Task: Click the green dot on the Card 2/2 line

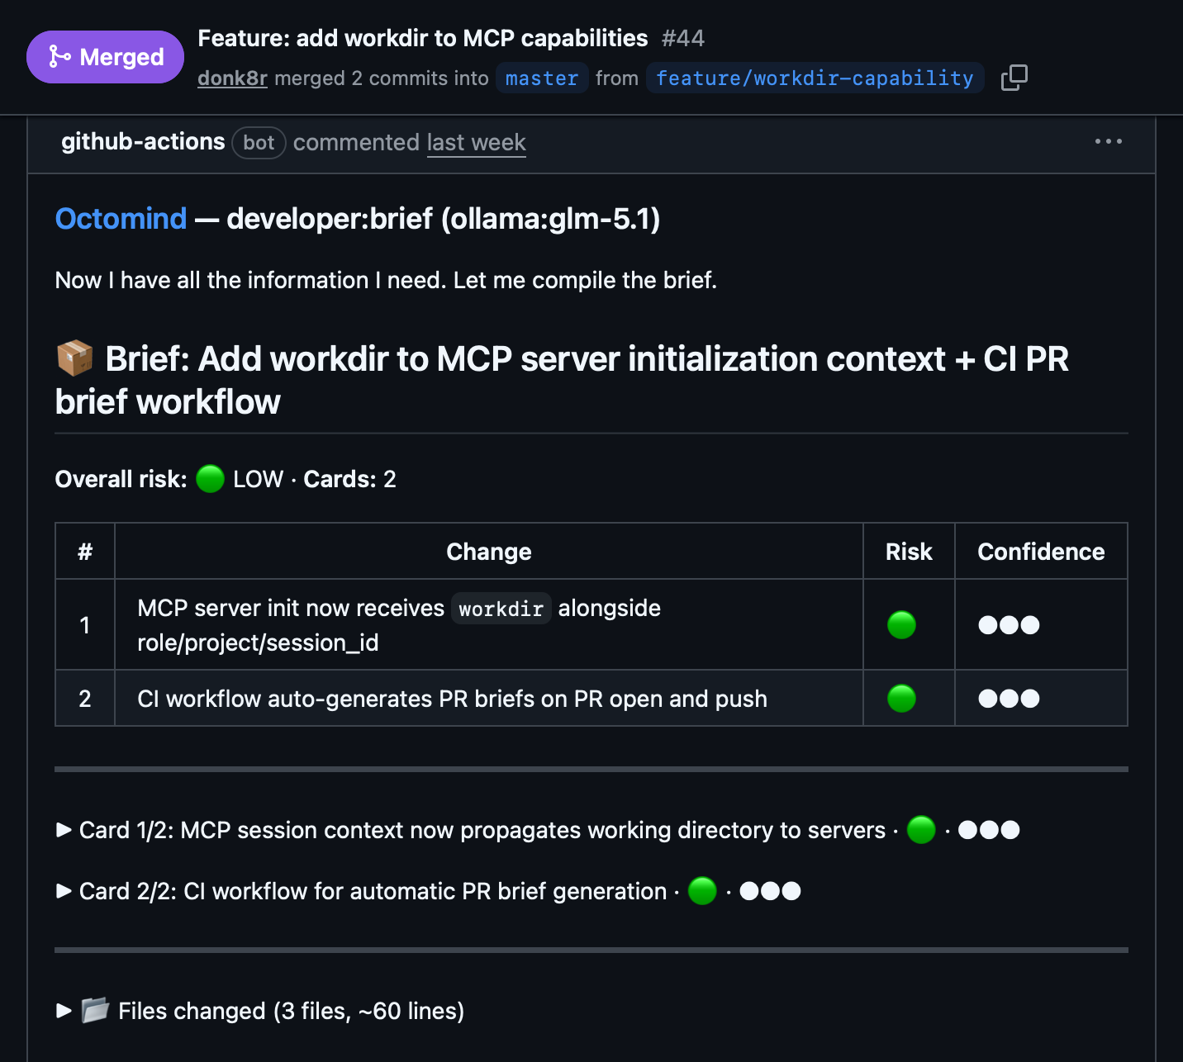Action: coord(702,891)
